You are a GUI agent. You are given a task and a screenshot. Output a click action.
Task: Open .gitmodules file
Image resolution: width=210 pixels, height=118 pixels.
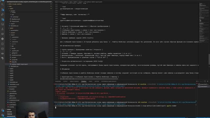(x=13, y=98)
